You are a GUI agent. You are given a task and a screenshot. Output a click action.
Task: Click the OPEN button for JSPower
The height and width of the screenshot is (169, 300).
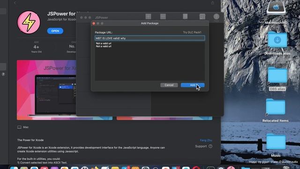click(x=55, y=31)
